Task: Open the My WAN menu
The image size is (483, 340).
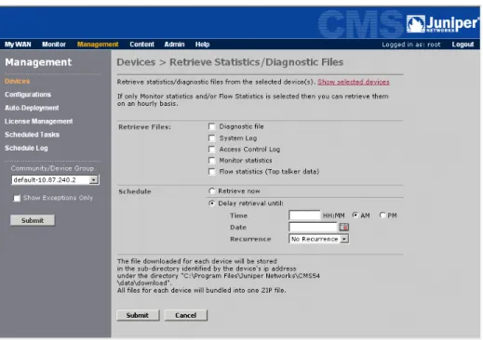Action: click(x=18, y=45)
